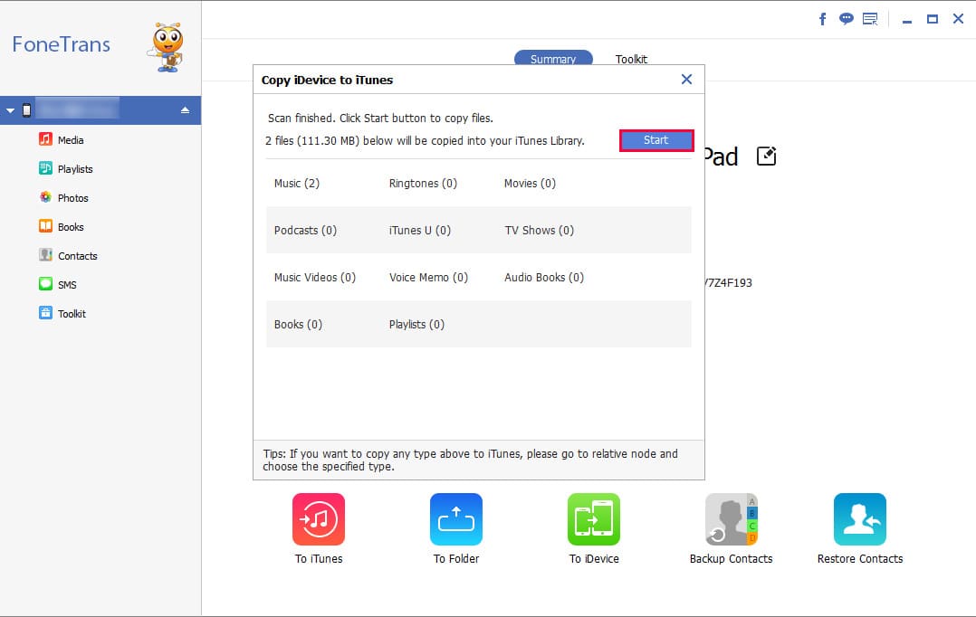Click the Ringtones (0) entry
The width and height of the screenshot is (976, 617).
pyautogui.click(x=424, y=183)
